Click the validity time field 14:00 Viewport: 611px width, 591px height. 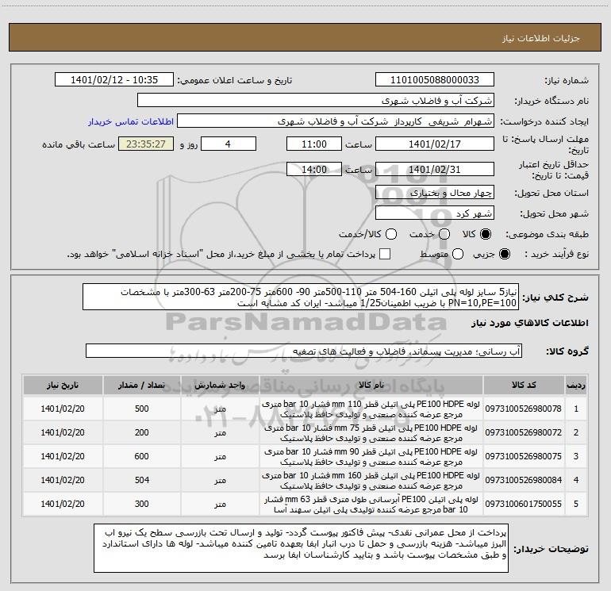point(314,170)
